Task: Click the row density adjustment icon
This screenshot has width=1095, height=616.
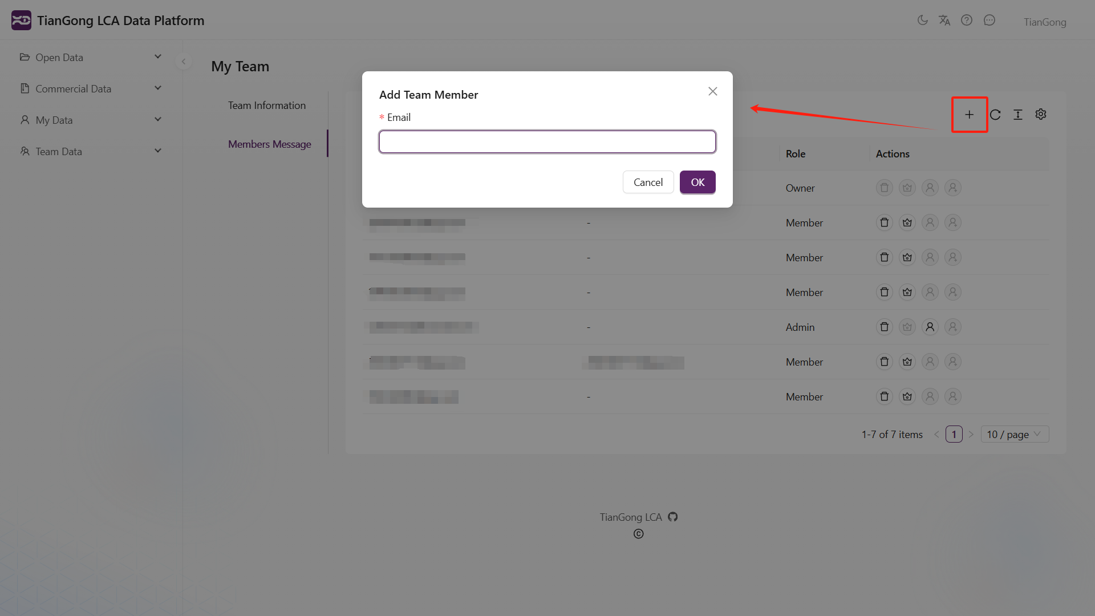Action: (x=1017, y=114)
